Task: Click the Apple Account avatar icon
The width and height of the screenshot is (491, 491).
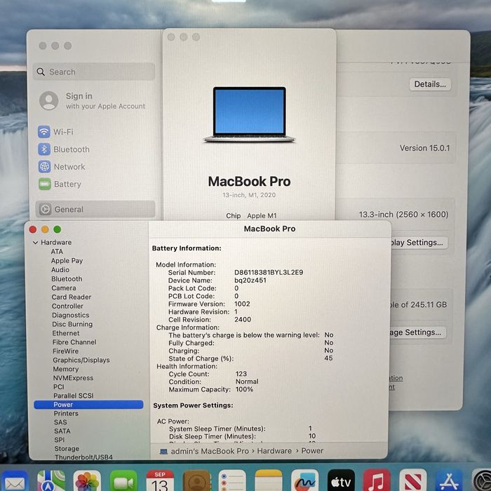Action: 49,101
